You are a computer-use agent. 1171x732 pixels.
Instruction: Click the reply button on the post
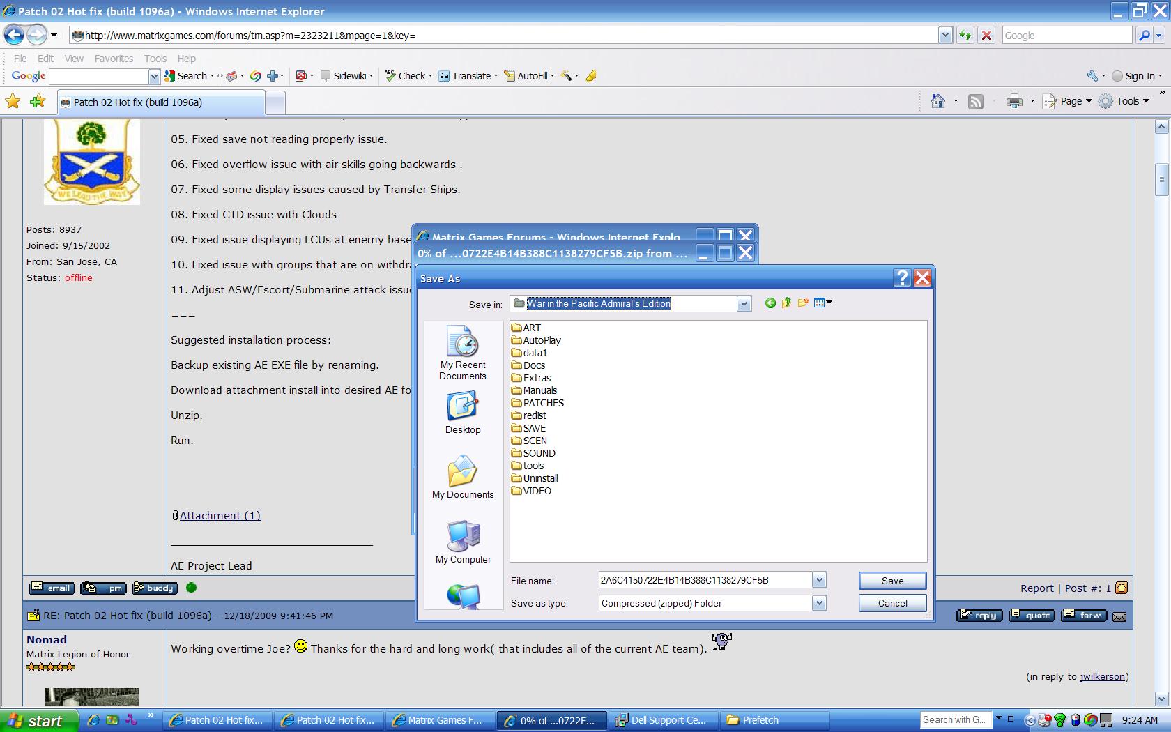point(979,615)
